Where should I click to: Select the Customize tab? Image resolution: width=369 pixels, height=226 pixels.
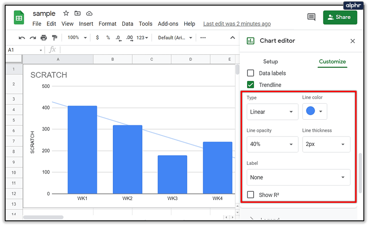332,62
